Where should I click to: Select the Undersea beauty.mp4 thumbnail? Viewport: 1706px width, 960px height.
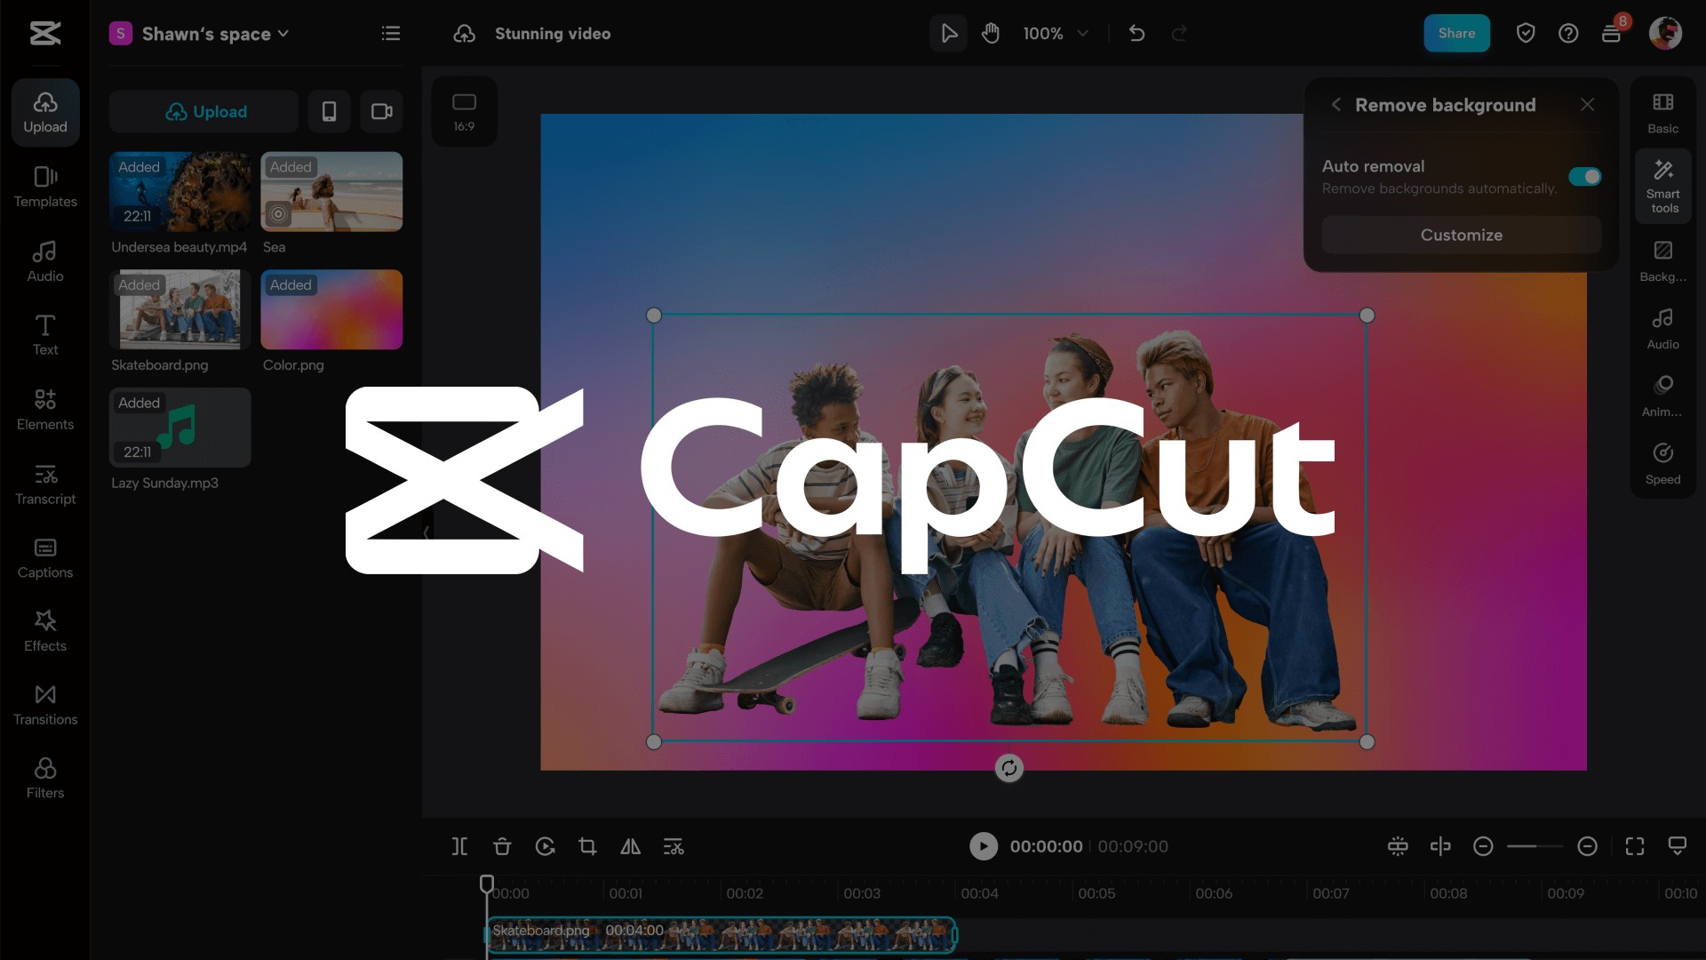179,192
